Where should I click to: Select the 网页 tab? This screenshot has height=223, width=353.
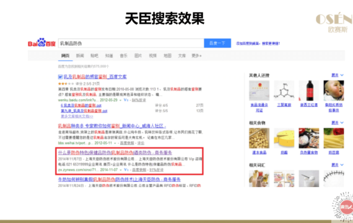[x=65, y=56]
